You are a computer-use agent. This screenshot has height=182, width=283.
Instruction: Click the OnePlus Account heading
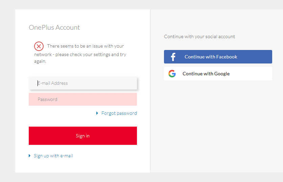[54, 27]
